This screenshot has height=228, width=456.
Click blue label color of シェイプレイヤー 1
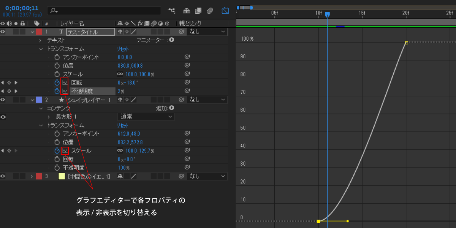tap(39, 100)
